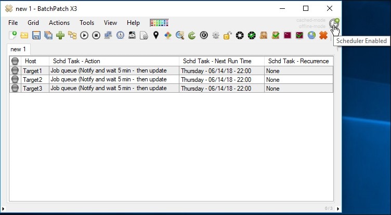
Task: Open the Actions menu
Action: pyautogui.click(x=59, y=23)
